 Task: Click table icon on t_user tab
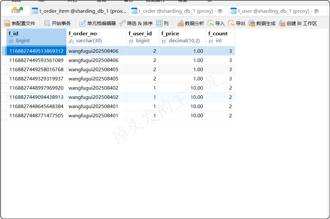click(234, 11)
